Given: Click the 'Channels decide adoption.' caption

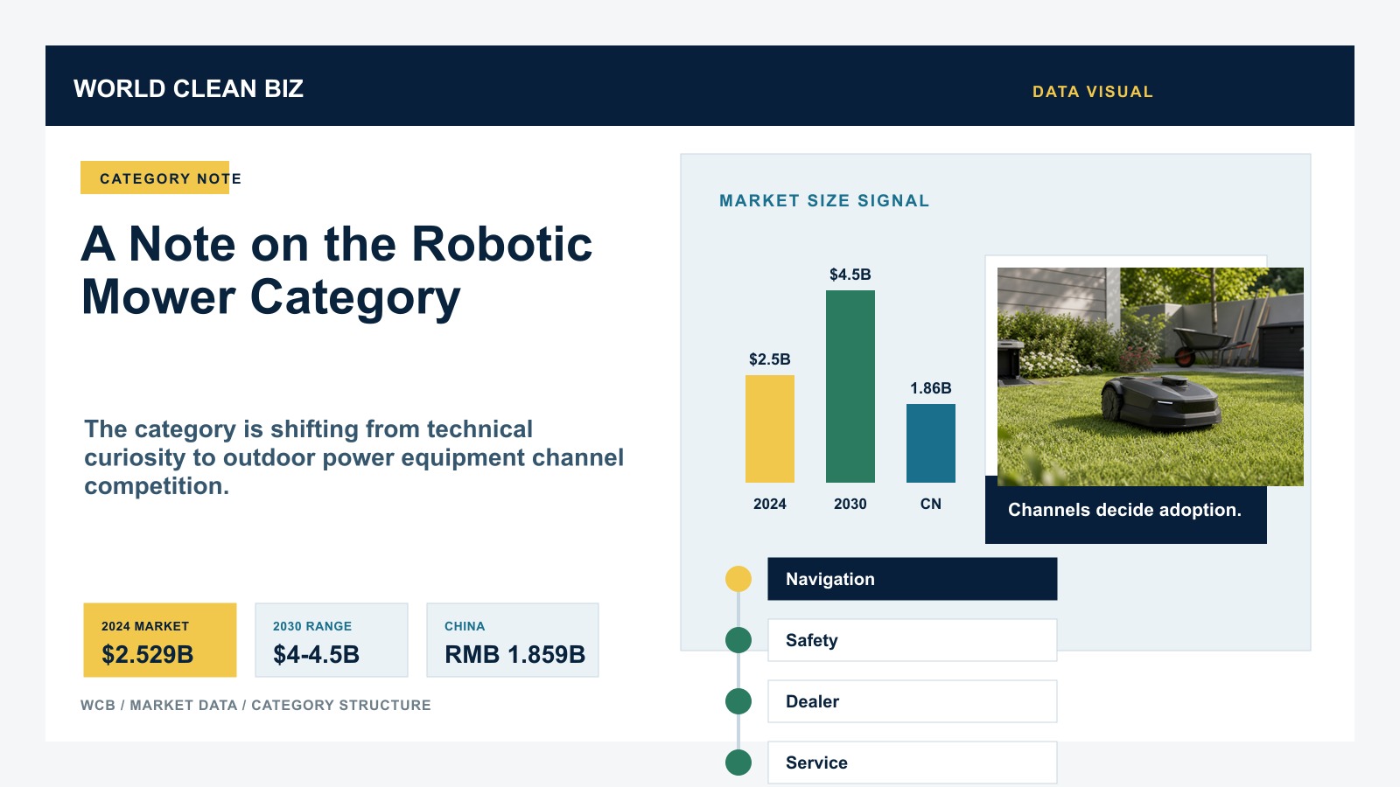Looking at the screenshot, I should coord(1125,510).
